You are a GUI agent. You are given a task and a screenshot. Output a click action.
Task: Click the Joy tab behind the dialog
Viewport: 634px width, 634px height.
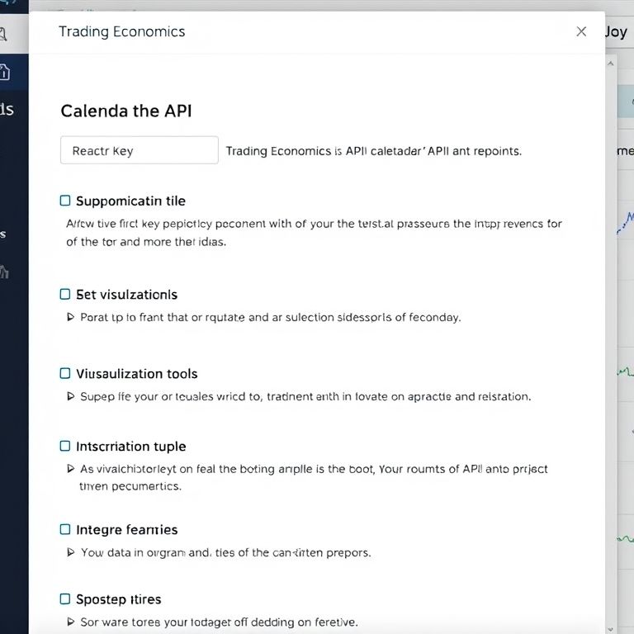616,31
